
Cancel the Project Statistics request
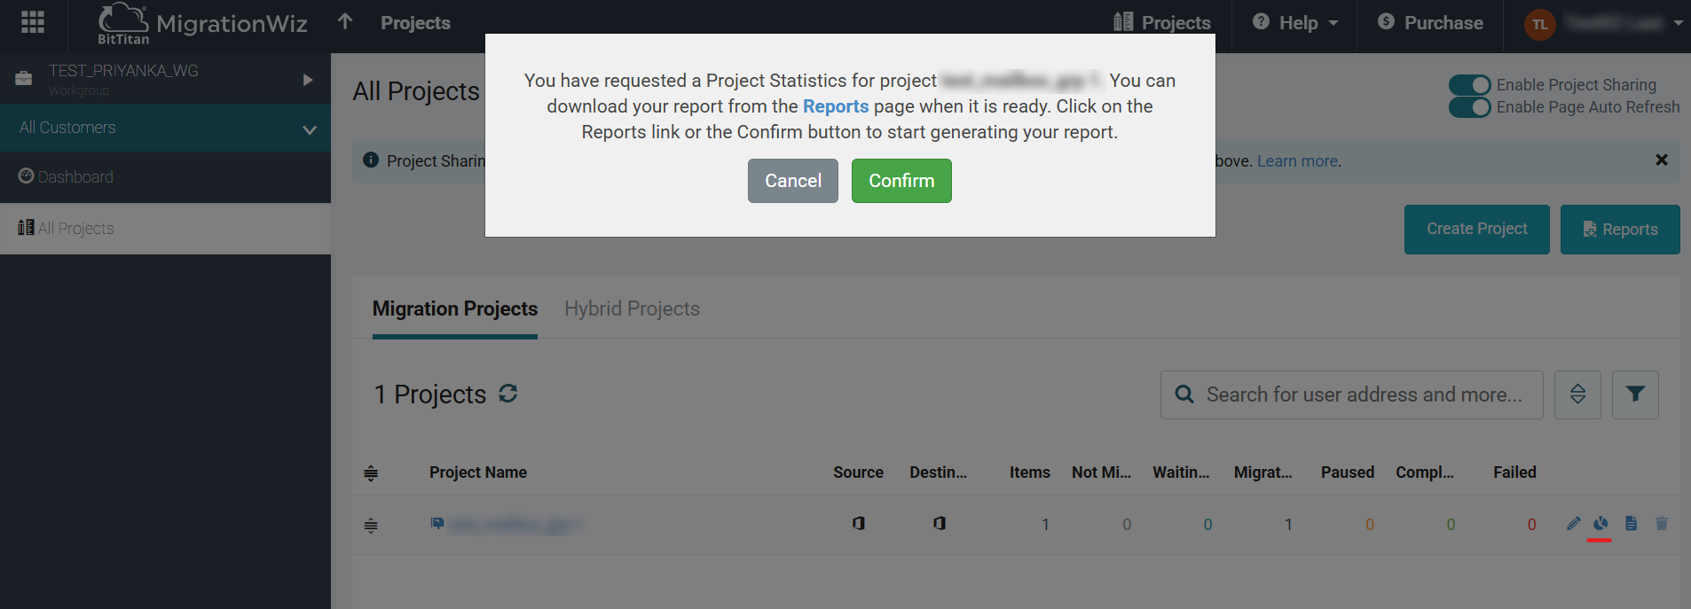click(x=793, y=181)
